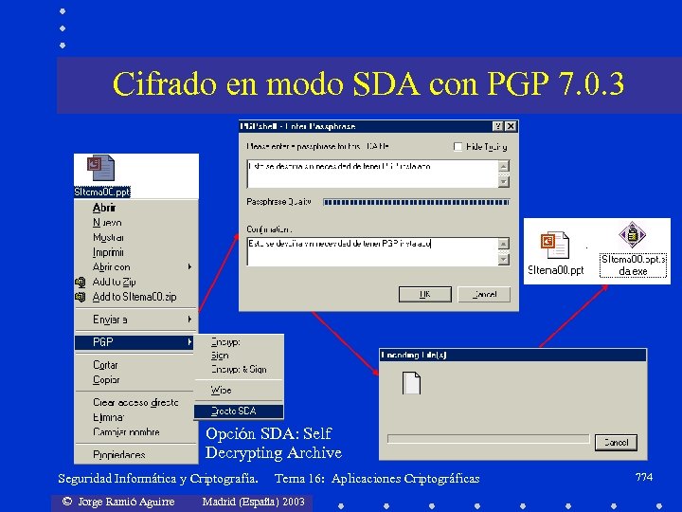Choose Mostrar in the context menu
This screenshot has width=682, height=512.
[108, 237]
